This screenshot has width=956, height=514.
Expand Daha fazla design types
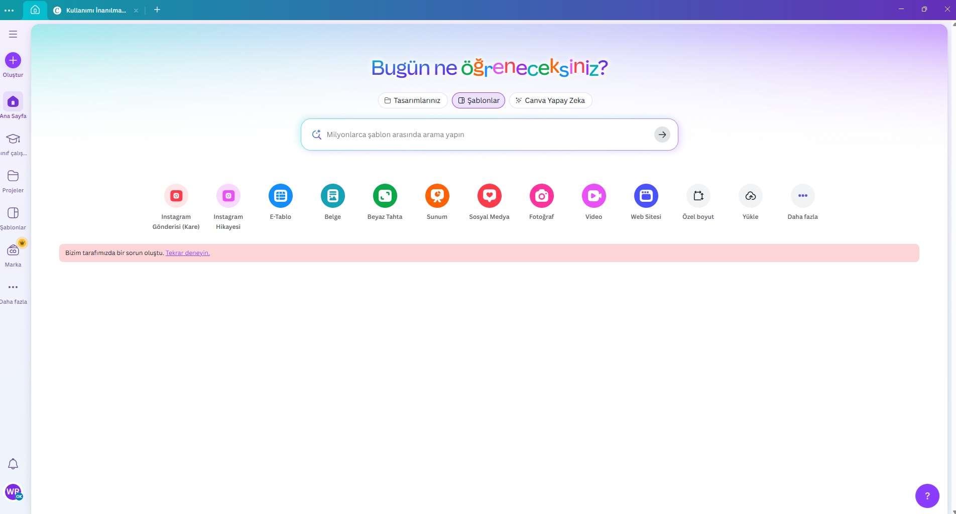click(802, 196)
